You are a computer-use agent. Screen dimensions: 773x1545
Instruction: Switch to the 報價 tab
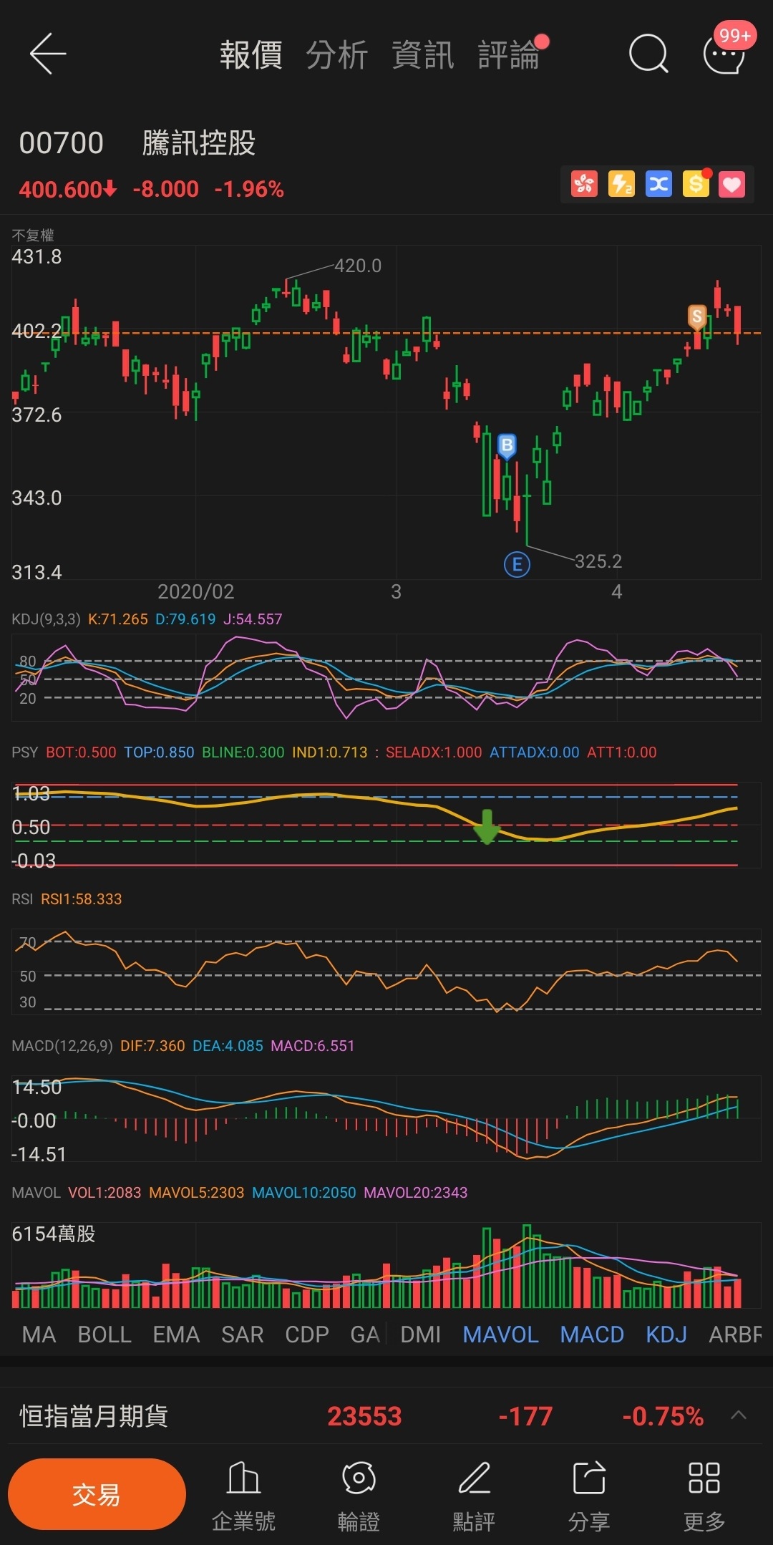tap(251, 55)
